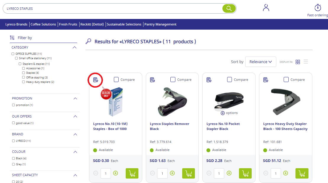Add SGD 0.30 staples to cart
The width and height of the screenshot is (328, 183).
[x=132, y=173]
